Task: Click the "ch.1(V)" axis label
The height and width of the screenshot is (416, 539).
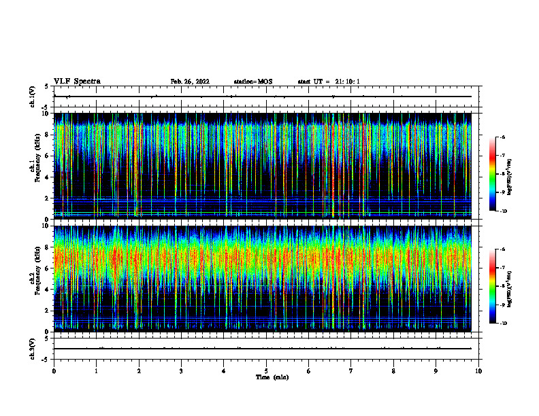Action: coord(33,97)
